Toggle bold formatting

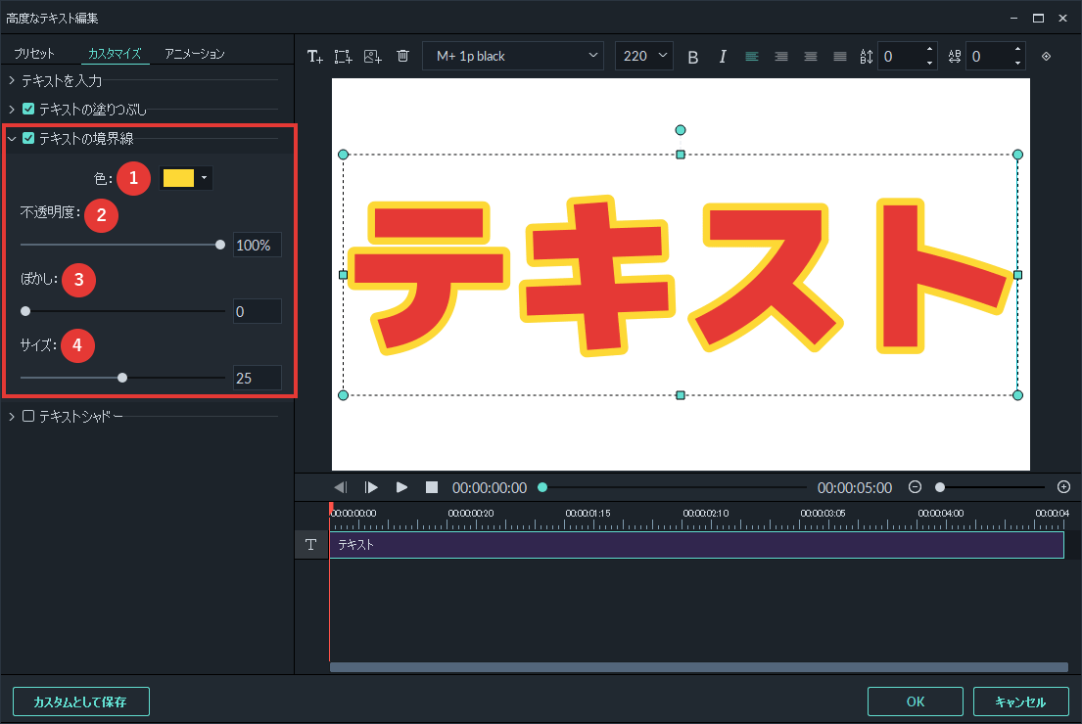tap(693, 57)
